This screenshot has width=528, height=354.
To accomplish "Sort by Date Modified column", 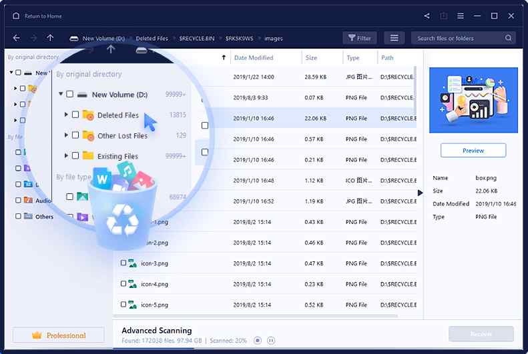I will [254, 58].
